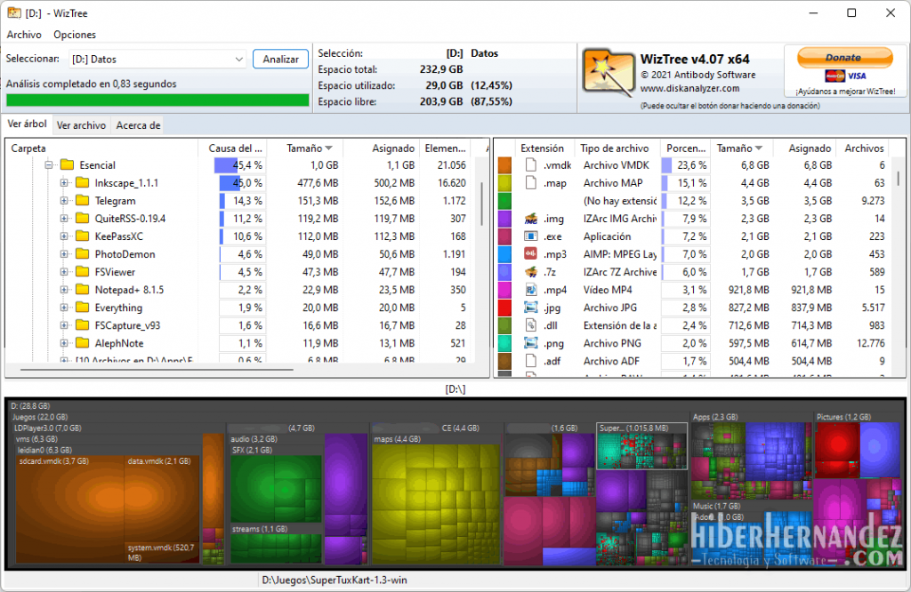Viewport: 911px width, 592px height.
Task: Expand the KeePassXC folder node
Action: tap(64, 236)
